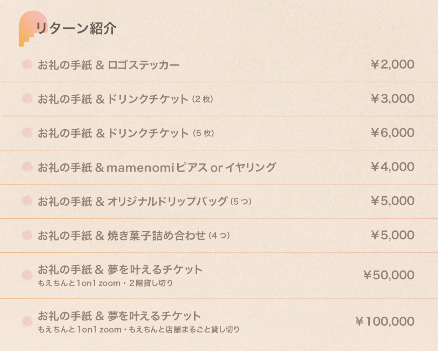
Task: Select the 焼き菓子詰め合わせ (4つ) return
Action: pyautogui.click(x=134, y=236)
